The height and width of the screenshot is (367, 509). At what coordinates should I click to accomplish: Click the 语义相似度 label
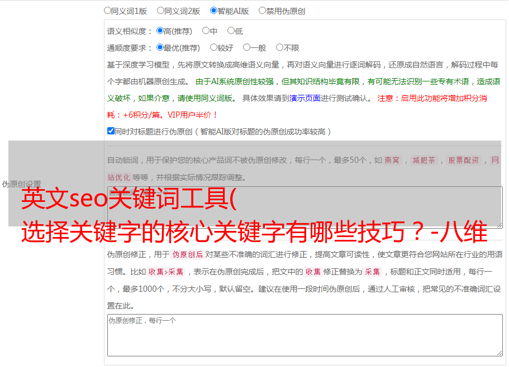tap(130, 31)
